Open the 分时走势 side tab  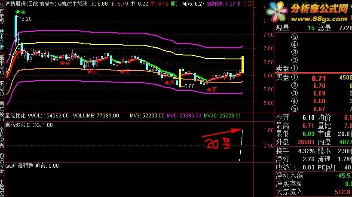coord(2,13)
